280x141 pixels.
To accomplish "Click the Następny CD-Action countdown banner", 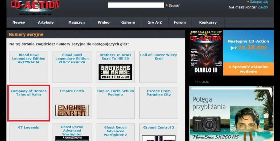I will tap(248, 46).
